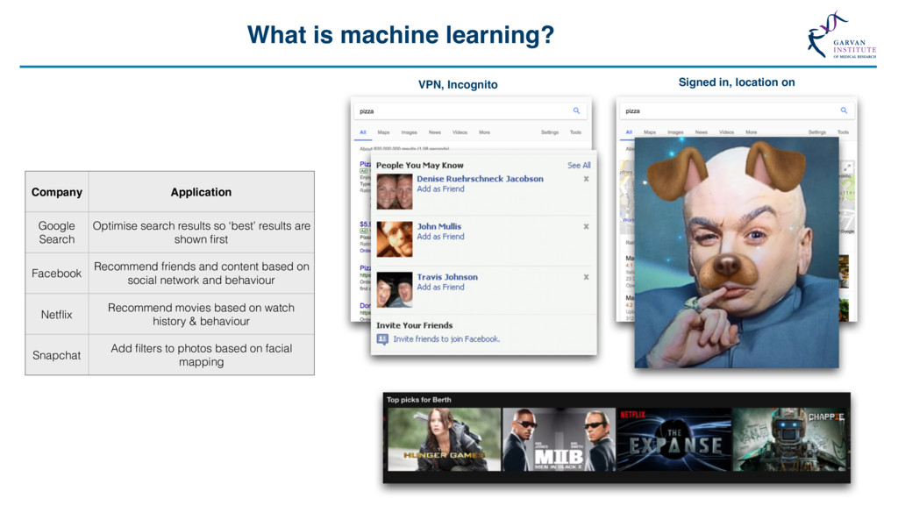Open the News tab in Signed-in search
This screenshot has width=898, height=505.
click(702, 132)
